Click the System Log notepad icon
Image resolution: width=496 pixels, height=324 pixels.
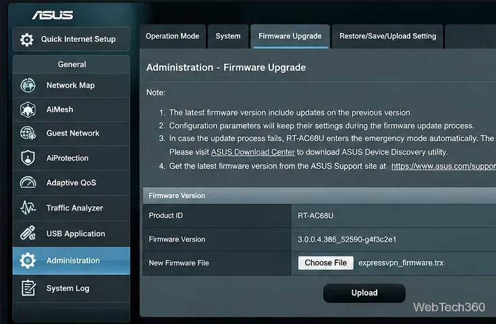(x=28, y=288)
